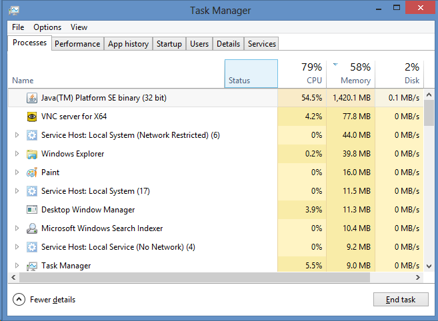438x321 pixels.
Task: Click the Desktop Window Manager icon
Action: 32,210
